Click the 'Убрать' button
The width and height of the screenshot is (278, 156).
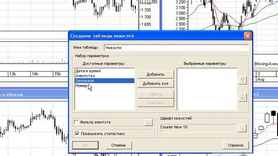coord(156,94)
